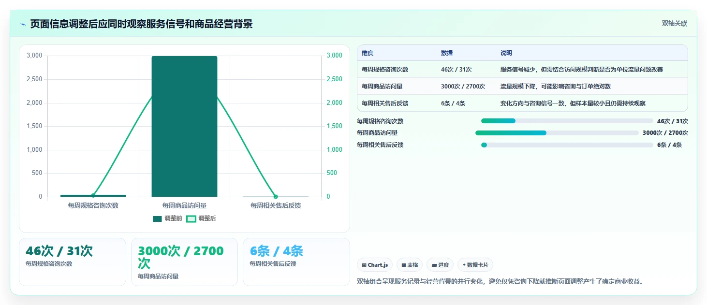Open the 3000次 / 2700次 stat card
Image resolution: width=707 pixels, height=305 pixels.
point(184,262)
